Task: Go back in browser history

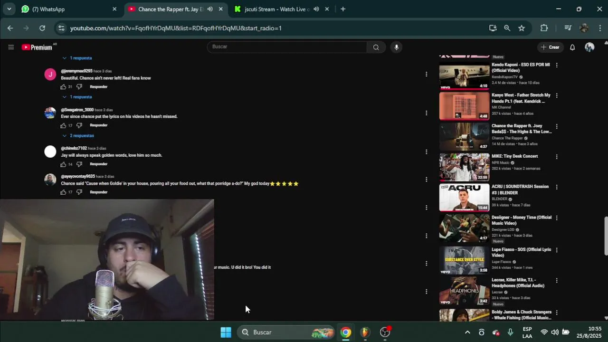Action: pyautogui.click(x=10, y=28)
